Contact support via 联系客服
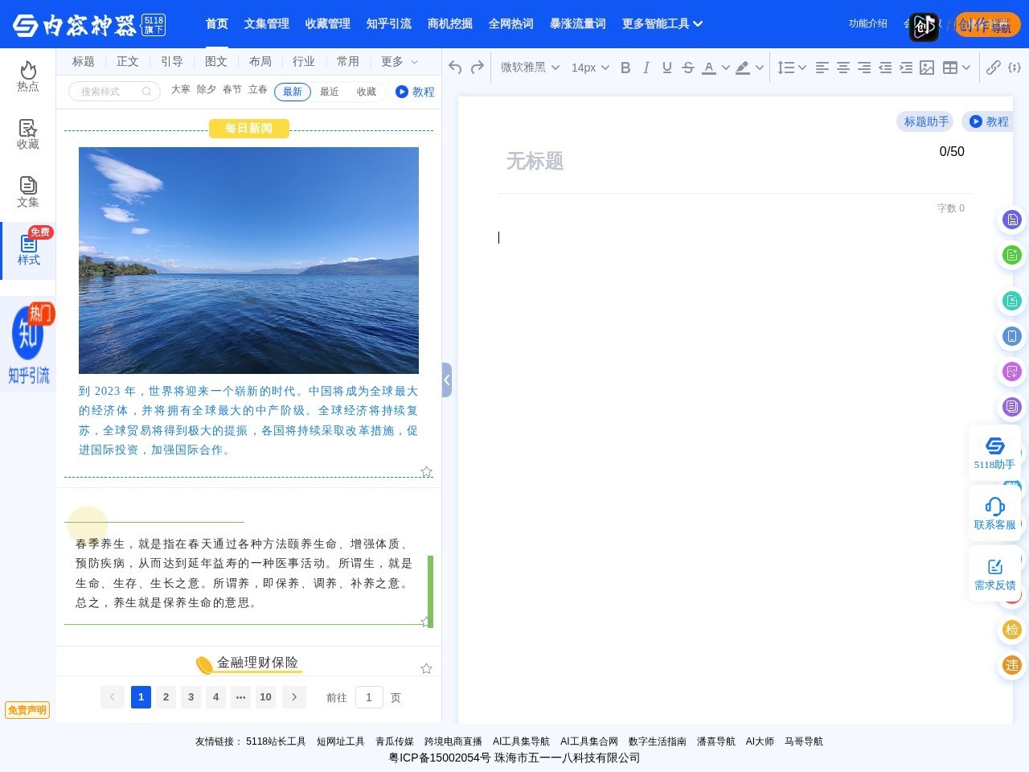Viewport: 1029px width, 772px height. point(994,514)
